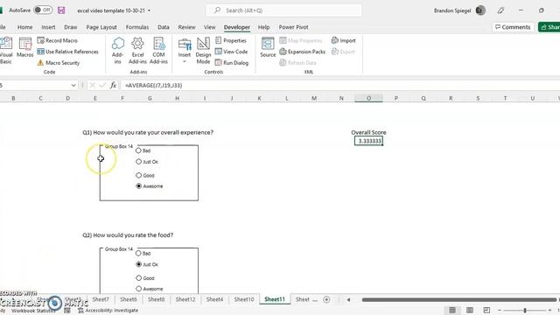Click the horizontal scrollbar

[x=459, y=299]
